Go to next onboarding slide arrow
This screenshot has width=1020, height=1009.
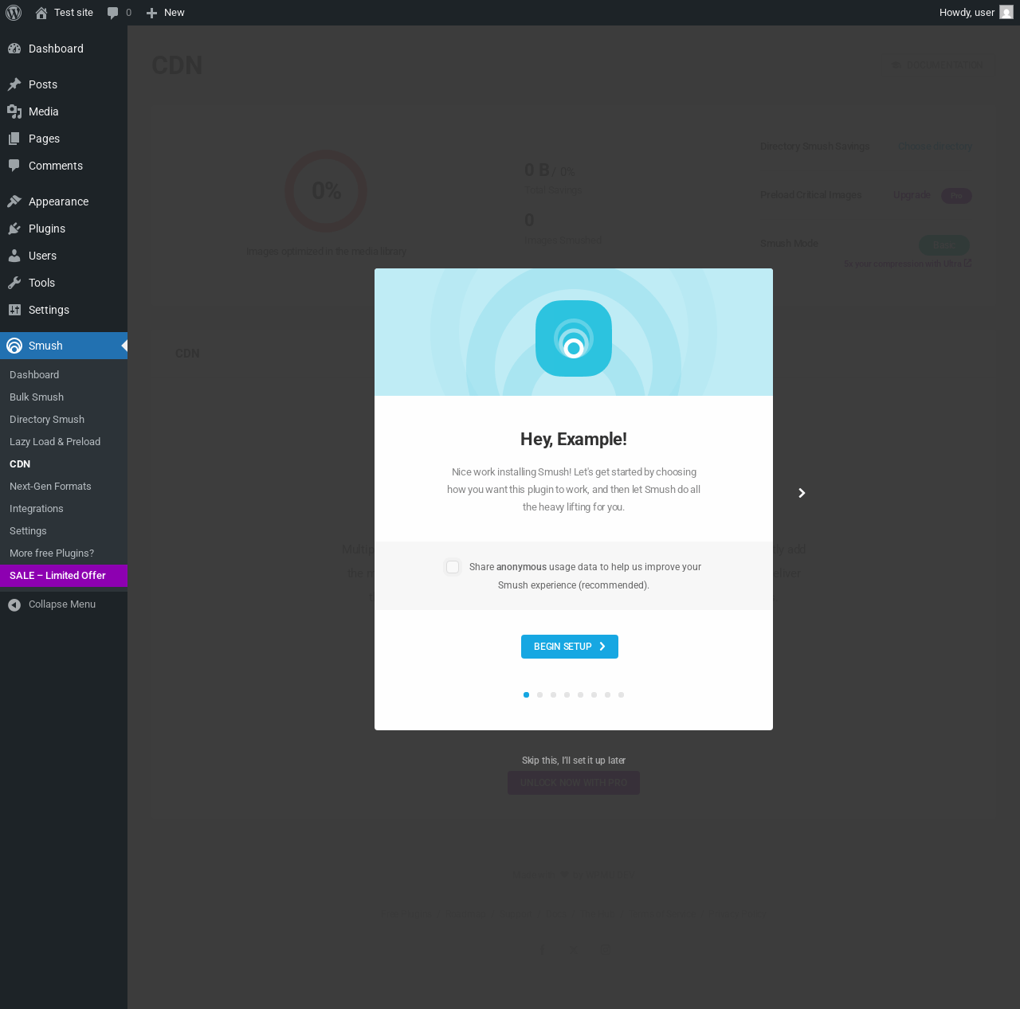[x=802, y=493]
